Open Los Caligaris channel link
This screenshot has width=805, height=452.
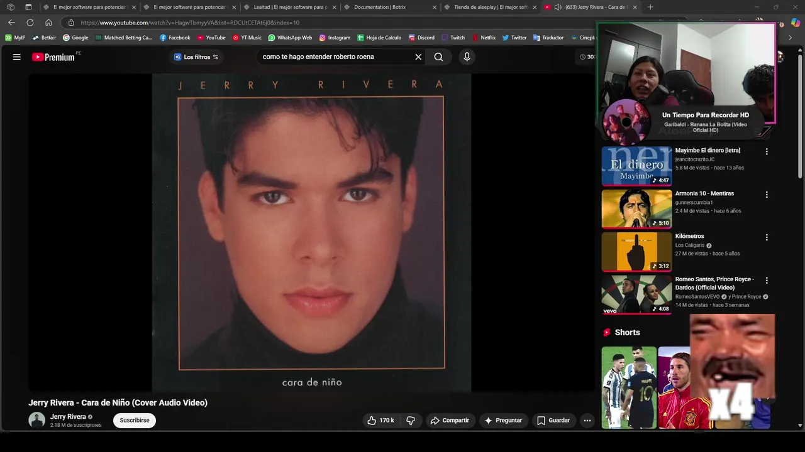click(690, 245)
